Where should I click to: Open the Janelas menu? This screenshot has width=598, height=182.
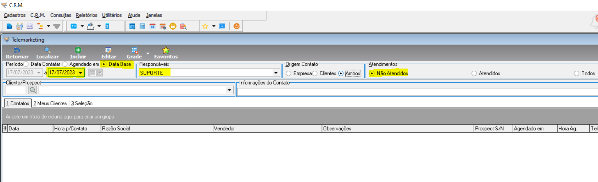tap(154, 15)
